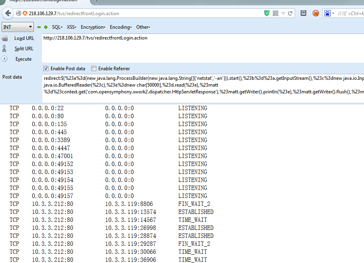Check the Enable Referrer checkbox
This screenshot has height=263, width=364.
pos(94,68)
